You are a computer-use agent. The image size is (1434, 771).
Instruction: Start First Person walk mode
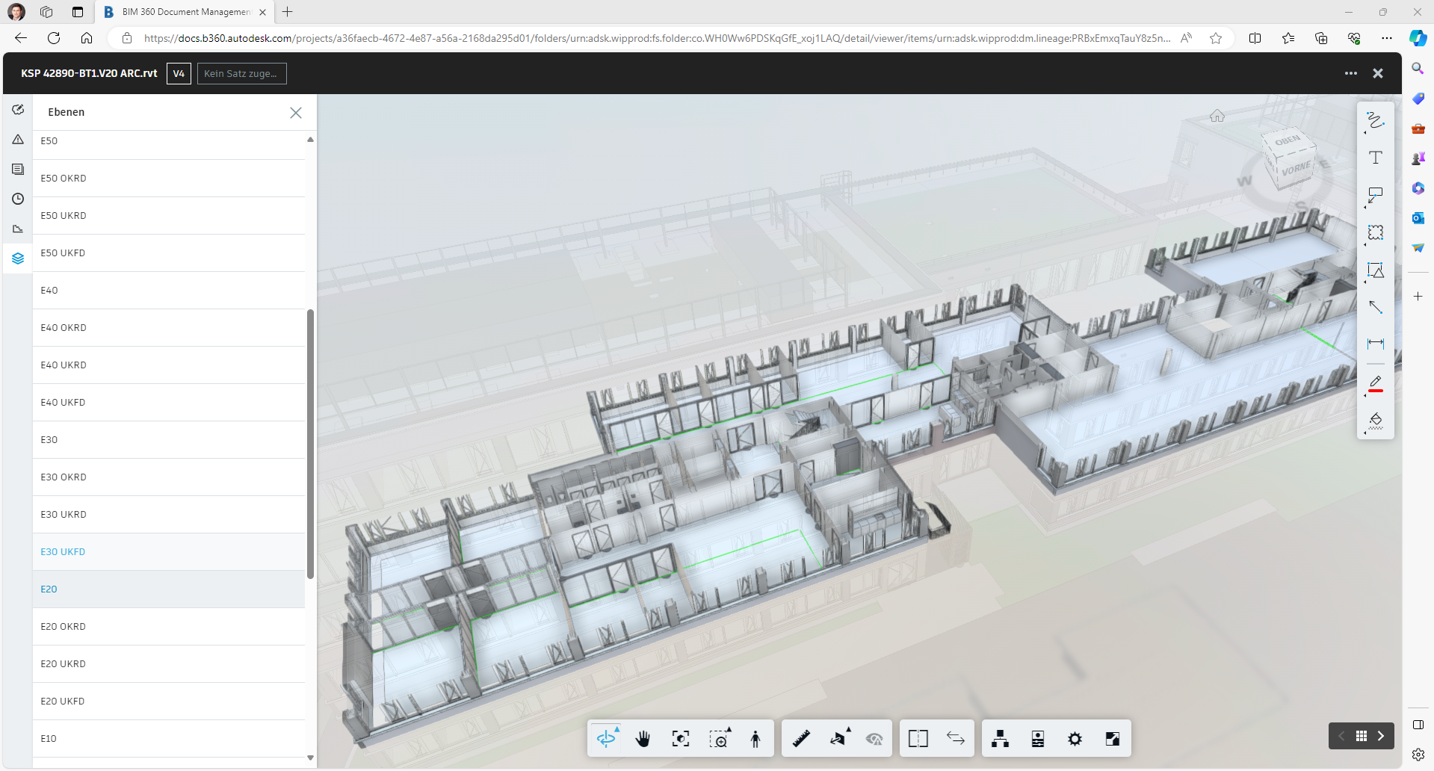[755, 739]
